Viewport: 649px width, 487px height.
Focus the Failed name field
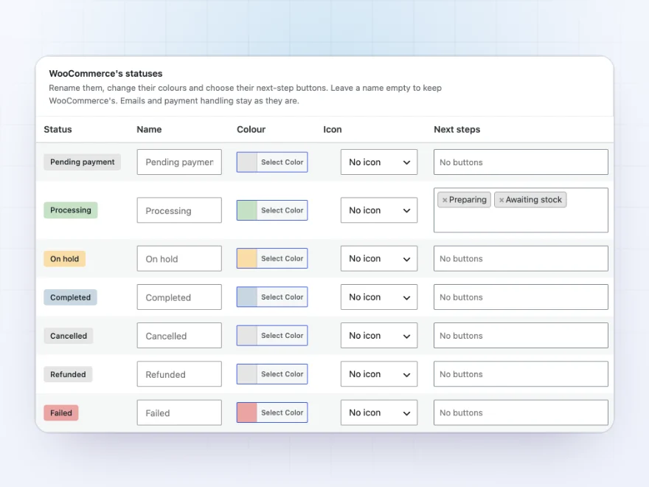(179, 412)
